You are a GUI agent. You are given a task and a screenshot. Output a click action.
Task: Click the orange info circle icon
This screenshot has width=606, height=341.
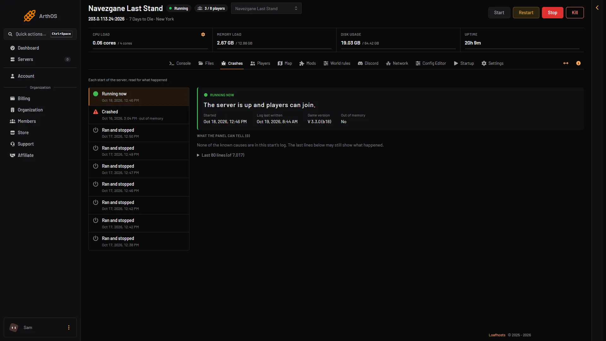coord(578,63)
